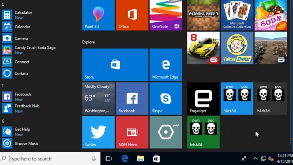Click the Explore group heading
Viewport: 293px width, 165px height.
pyautogui.click(x=89, y=42)
